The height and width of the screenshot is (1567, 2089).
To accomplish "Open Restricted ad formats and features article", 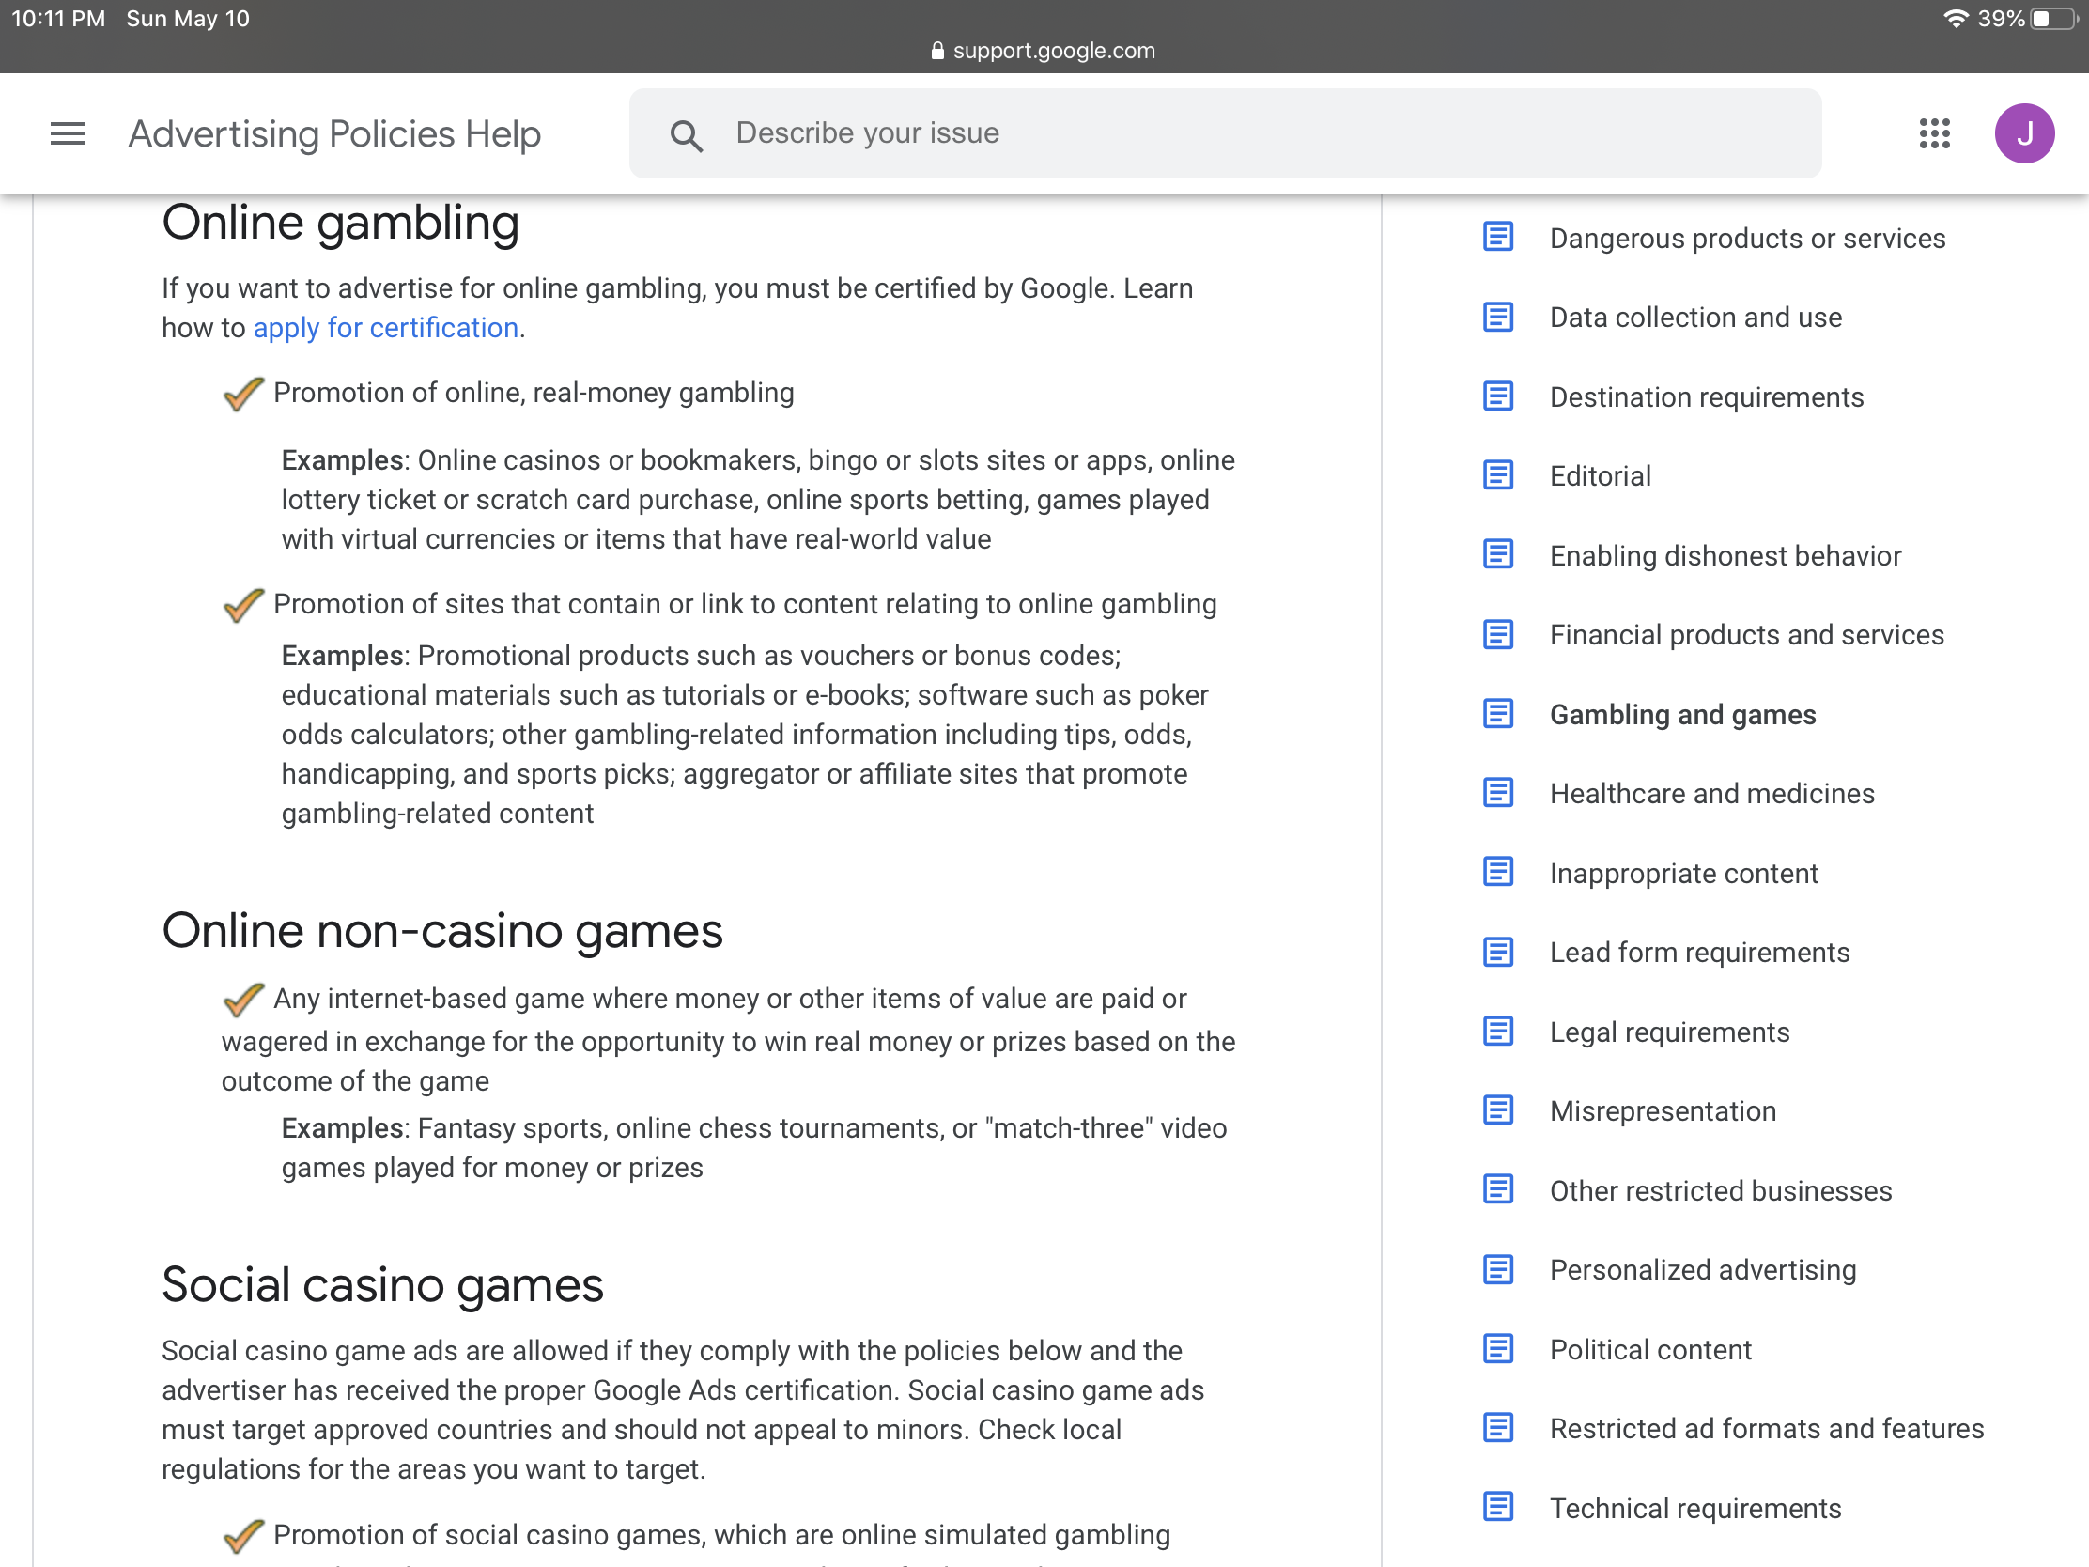I will click(x=1766, y=1429).
